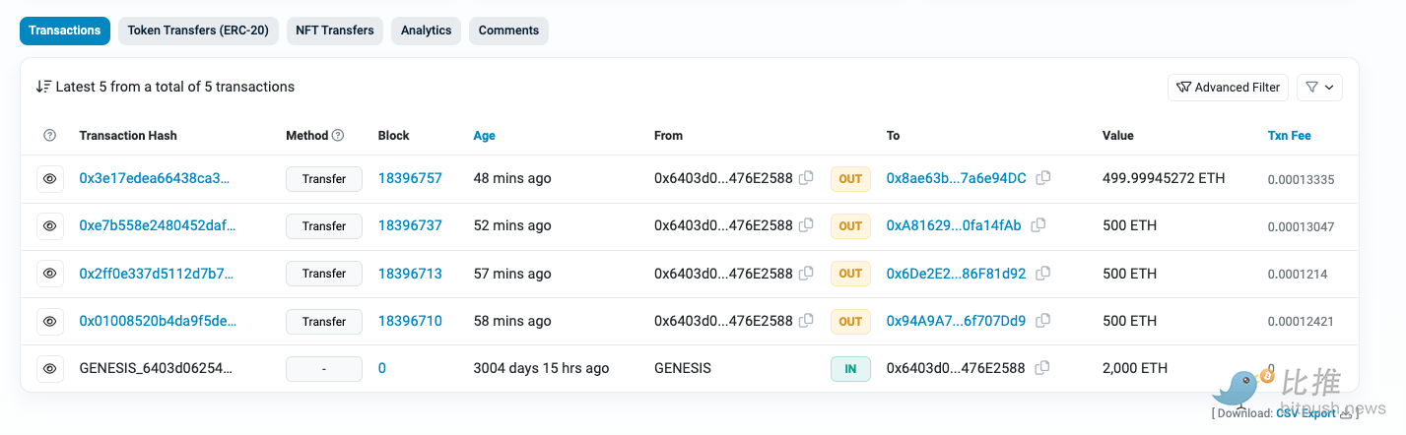The width and height of the screenshot is (1406, 435).
Task: Copy To address 0xA81629...0fa14fAb
Action: click(x=1038, y=225)
